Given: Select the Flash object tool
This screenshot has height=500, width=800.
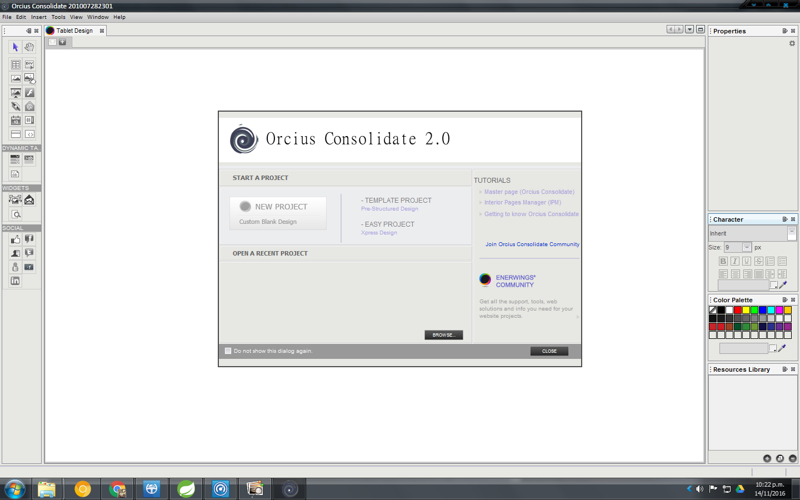Looking at the screenshot, I should (29, 93).
